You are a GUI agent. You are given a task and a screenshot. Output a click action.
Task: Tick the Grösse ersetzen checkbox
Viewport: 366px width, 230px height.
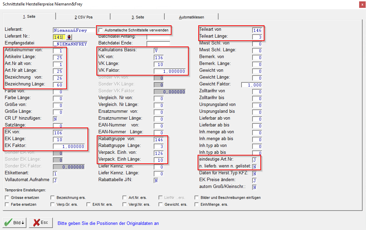(x=7, y=198)
